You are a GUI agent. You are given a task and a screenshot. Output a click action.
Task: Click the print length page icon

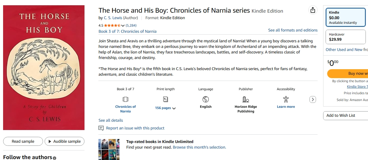[x=166, y=99]
